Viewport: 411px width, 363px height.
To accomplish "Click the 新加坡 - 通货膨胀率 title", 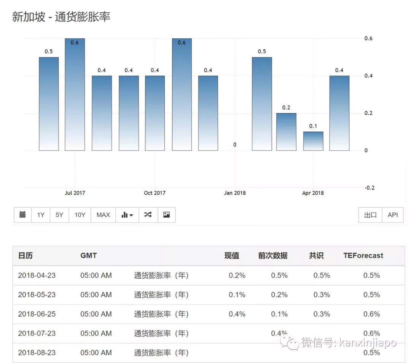I will (61, 17).
